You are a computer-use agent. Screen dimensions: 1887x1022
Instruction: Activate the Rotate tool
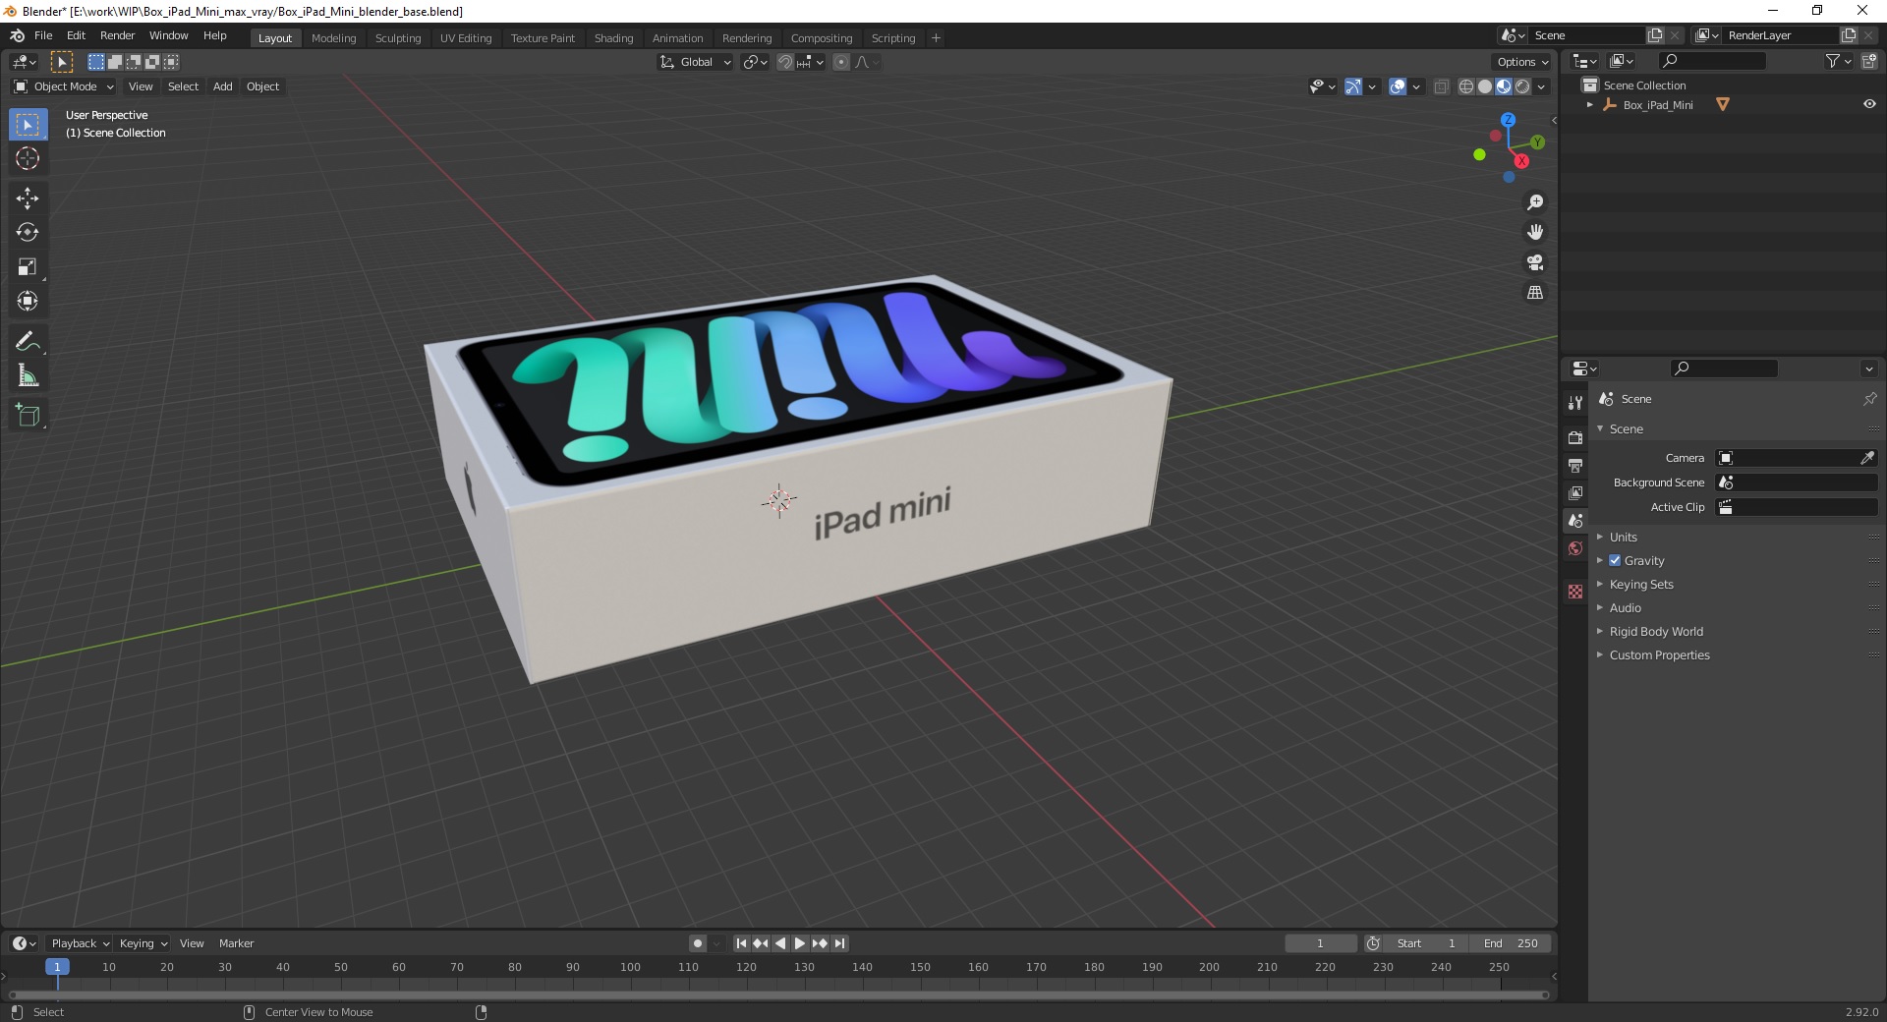click(28, 233)
